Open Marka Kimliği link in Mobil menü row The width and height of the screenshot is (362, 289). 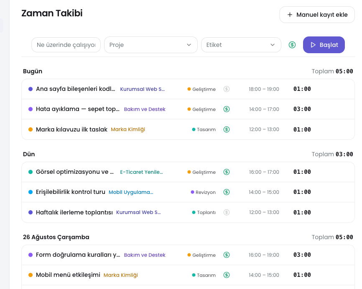[120, 275]
